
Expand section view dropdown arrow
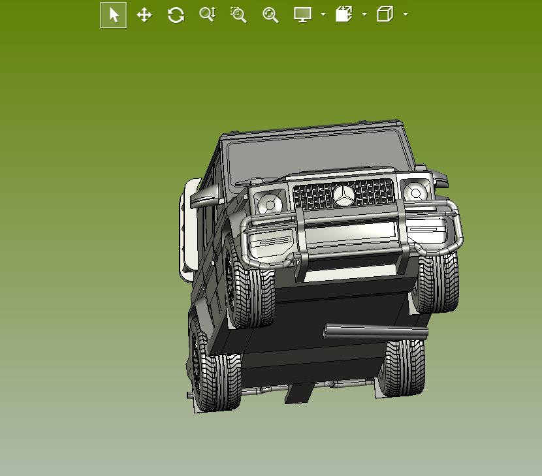click(x=364, y=14)
